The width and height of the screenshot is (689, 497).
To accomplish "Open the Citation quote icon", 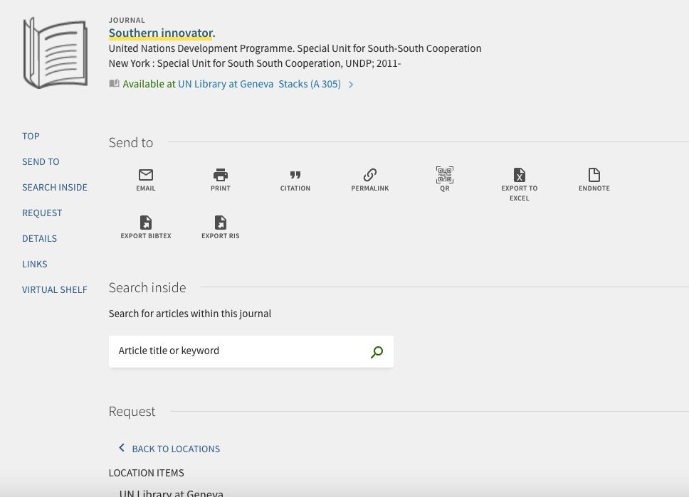I will (x=295, y=175).
